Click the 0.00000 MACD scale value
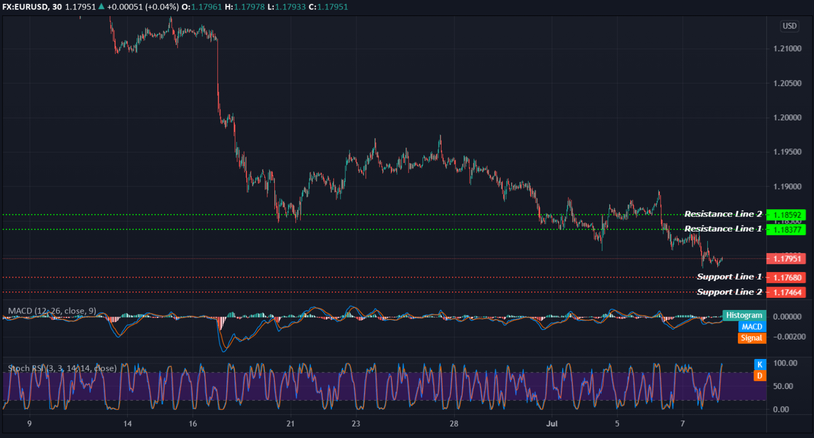814x438 pixels. (787, 317)
